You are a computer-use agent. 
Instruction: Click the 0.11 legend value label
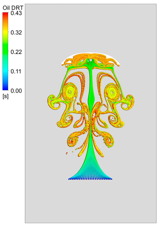pyautogui.click(x=16, y=71)
